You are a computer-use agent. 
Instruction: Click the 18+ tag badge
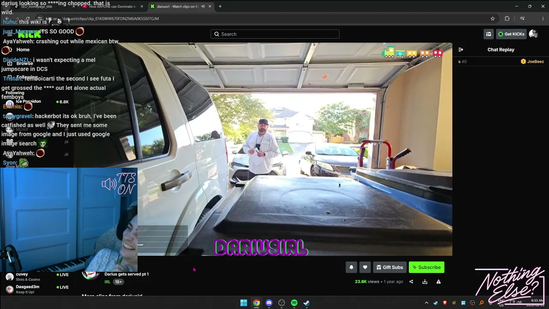tap(118, 282)
